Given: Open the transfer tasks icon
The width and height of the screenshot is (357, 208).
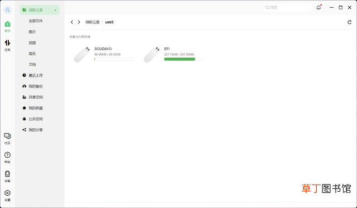Looking at the screenshot, I should [7, 43].
